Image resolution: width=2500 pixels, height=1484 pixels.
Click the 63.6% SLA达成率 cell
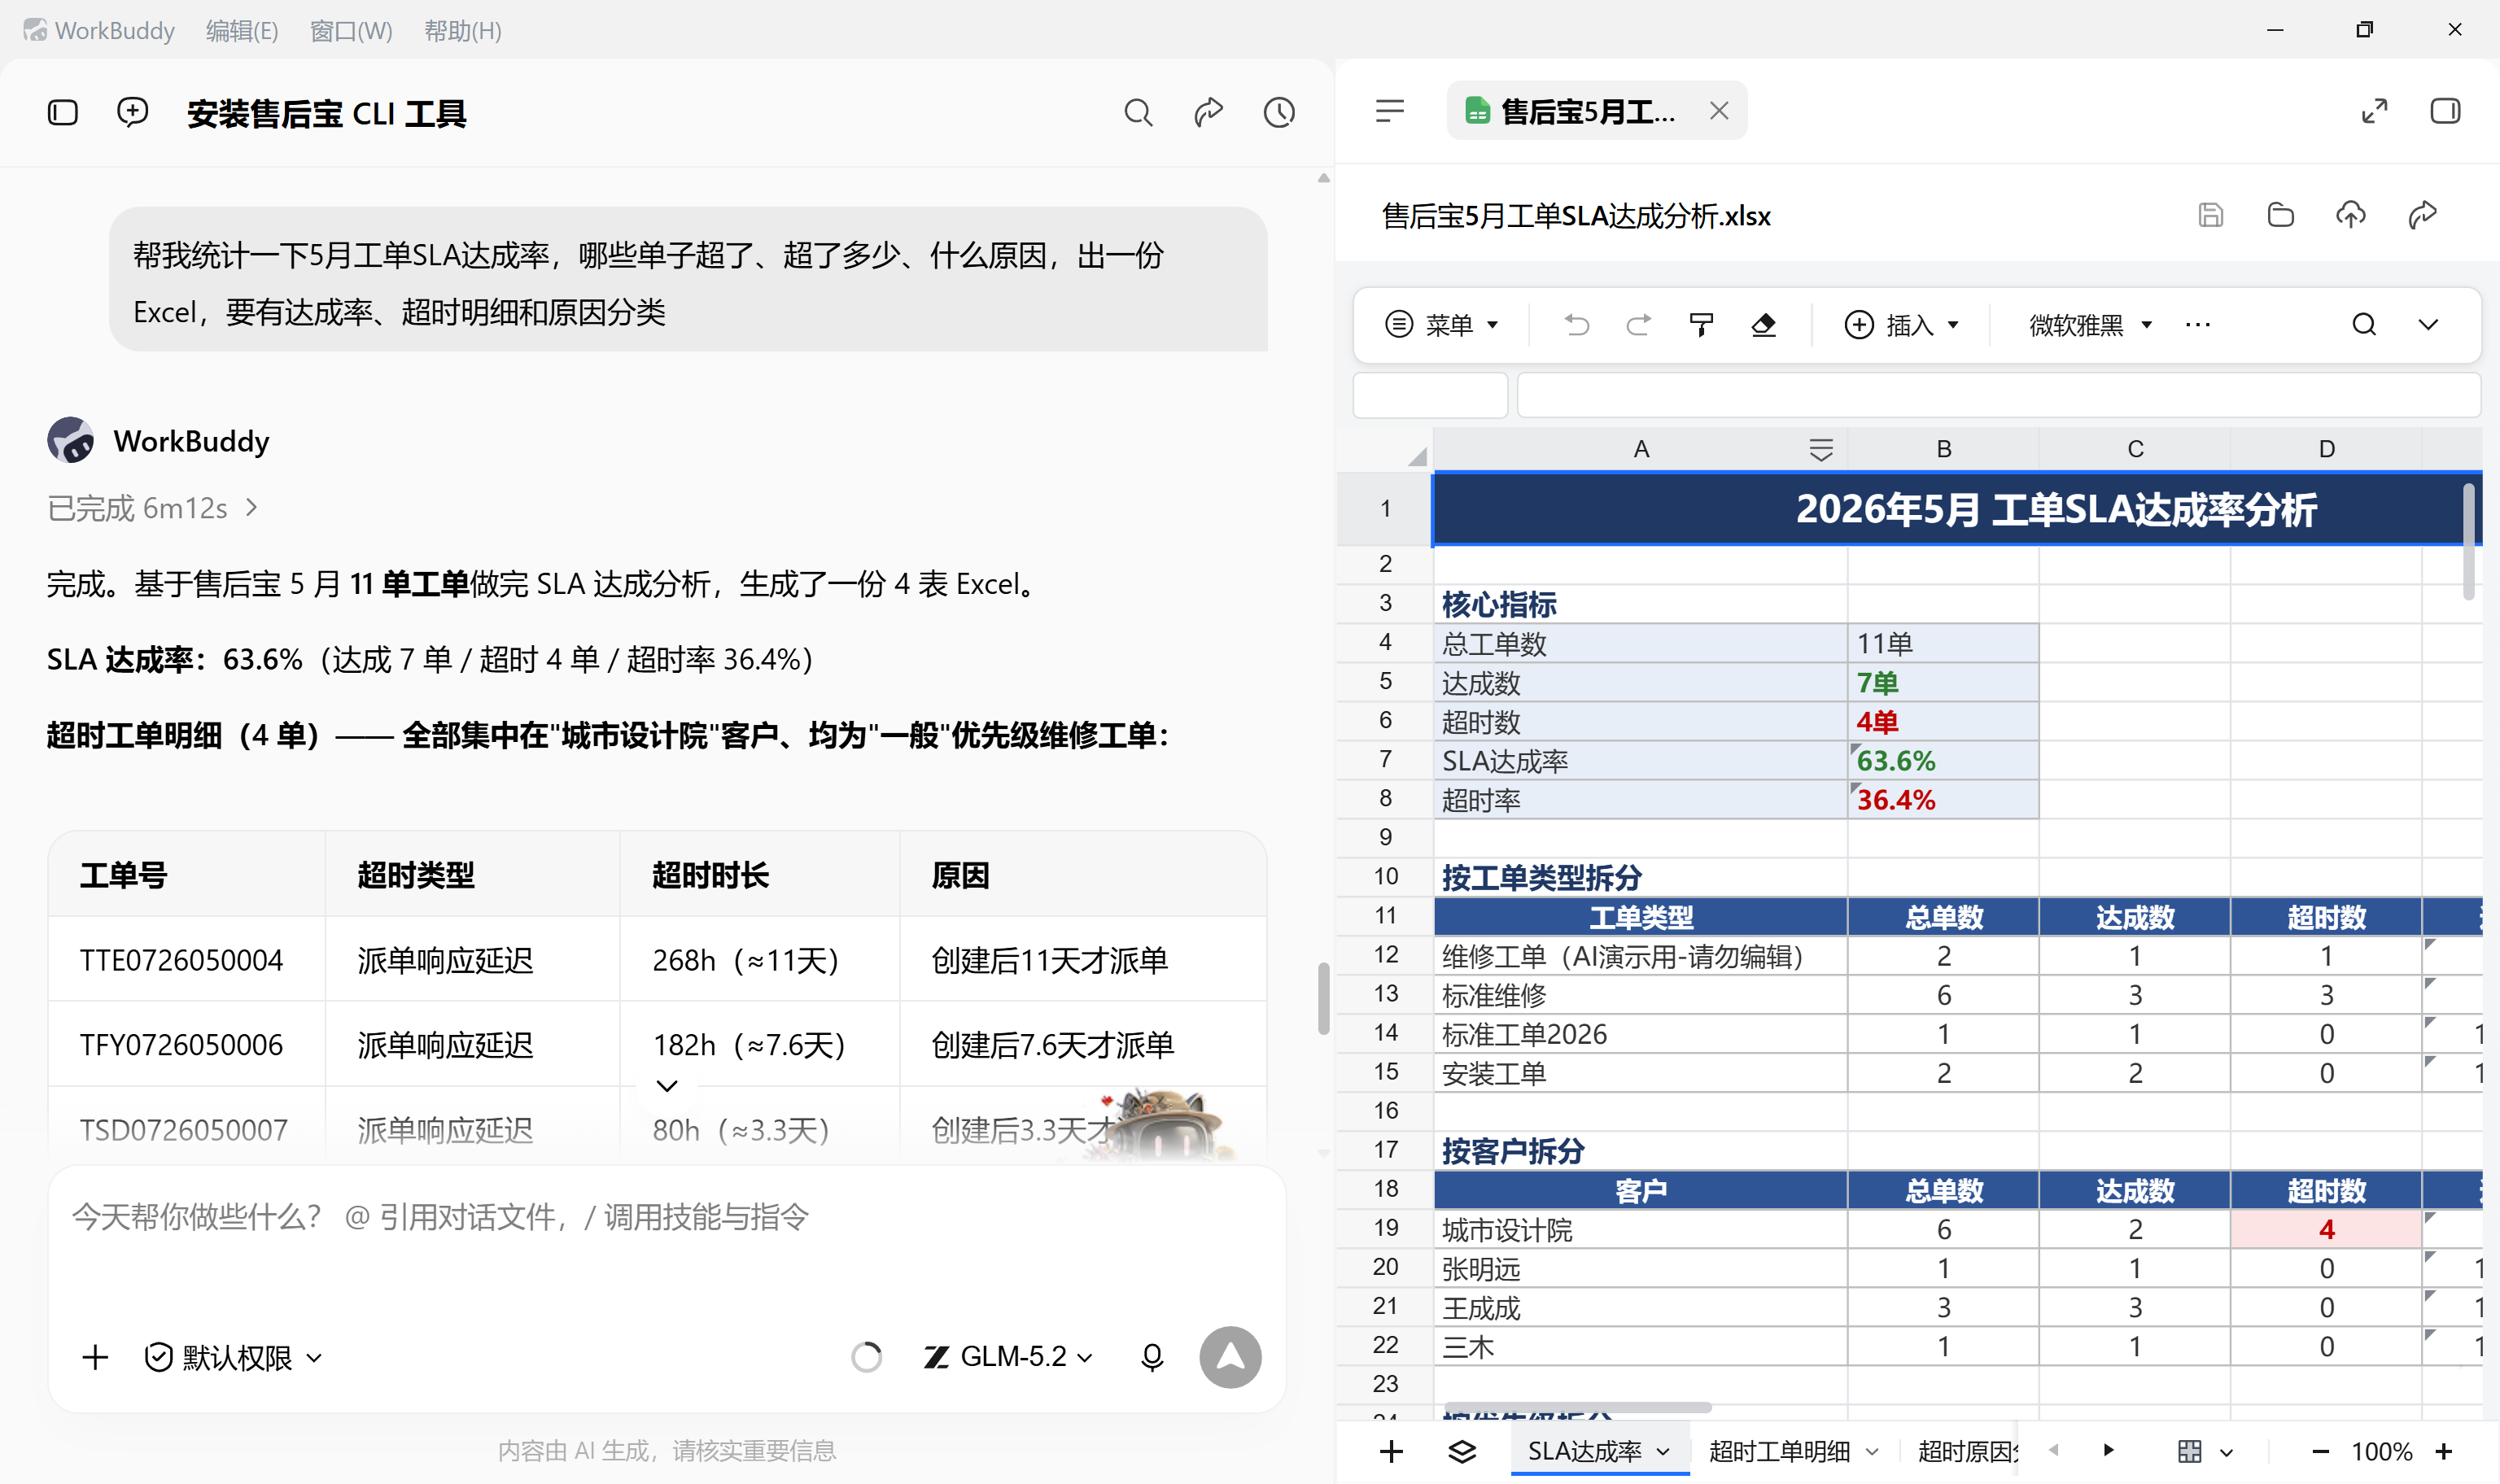[x=1943, y=761]
